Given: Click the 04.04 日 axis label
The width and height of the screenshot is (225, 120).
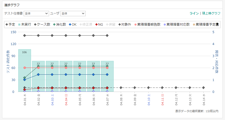Looking at the screenshot, I should pos(66,99).
